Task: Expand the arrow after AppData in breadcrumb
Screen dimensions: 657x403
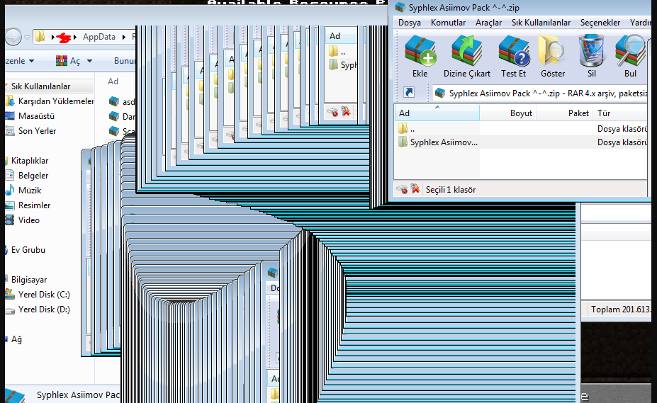Action: pos(124,38)
